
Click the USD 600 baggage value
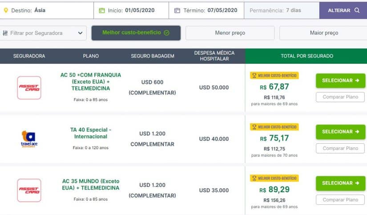(153, 82)
